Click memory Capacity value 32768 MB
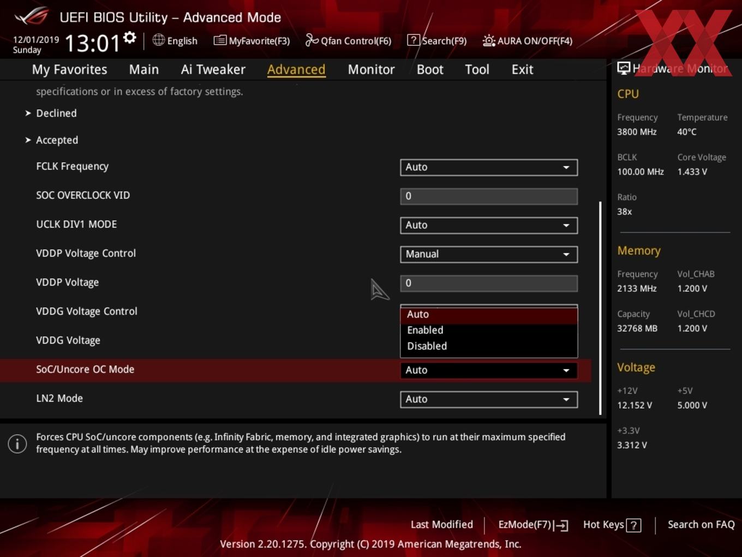Screen dimensions: 742x557 (637, 329)
